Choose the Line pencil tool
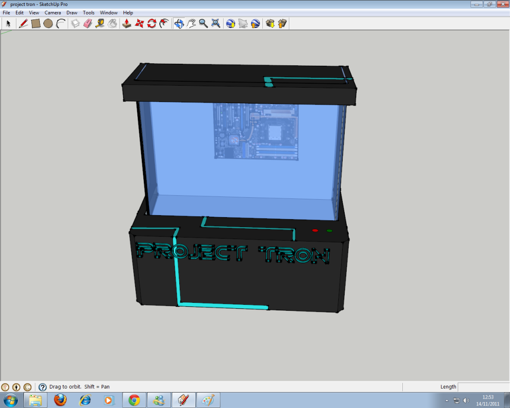Viewport: 510px width, 408px height. [x=23, y=23]
